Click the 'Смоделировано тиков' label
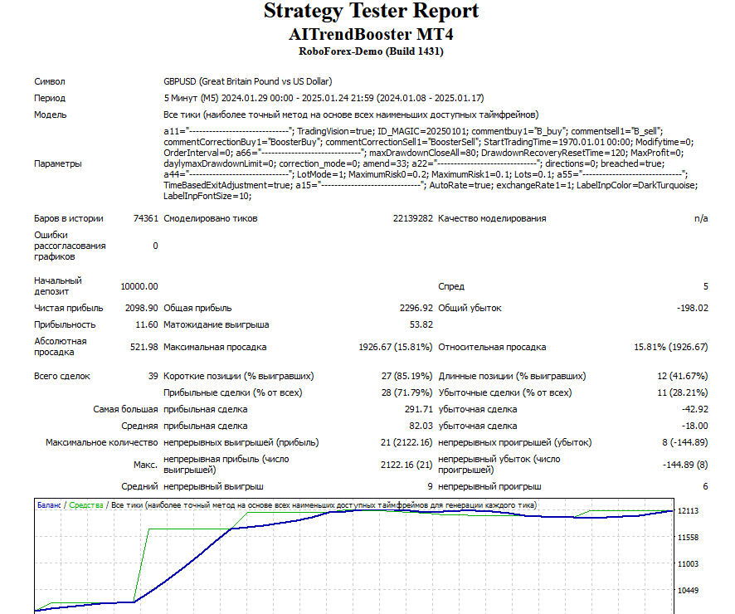Viewport: 735px width, 614px height. click(x=211, y=218)
